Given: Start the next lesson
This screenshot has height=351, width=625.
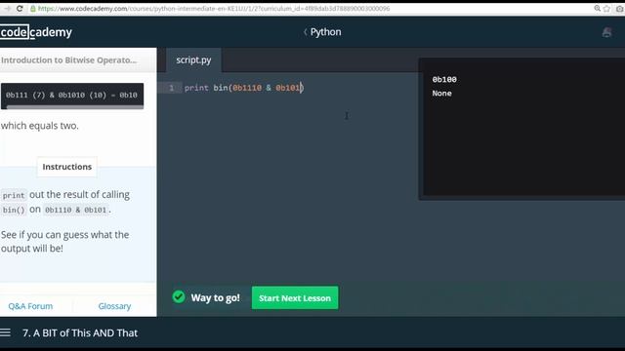Looking at the screenshot, I should click(295, 297).
